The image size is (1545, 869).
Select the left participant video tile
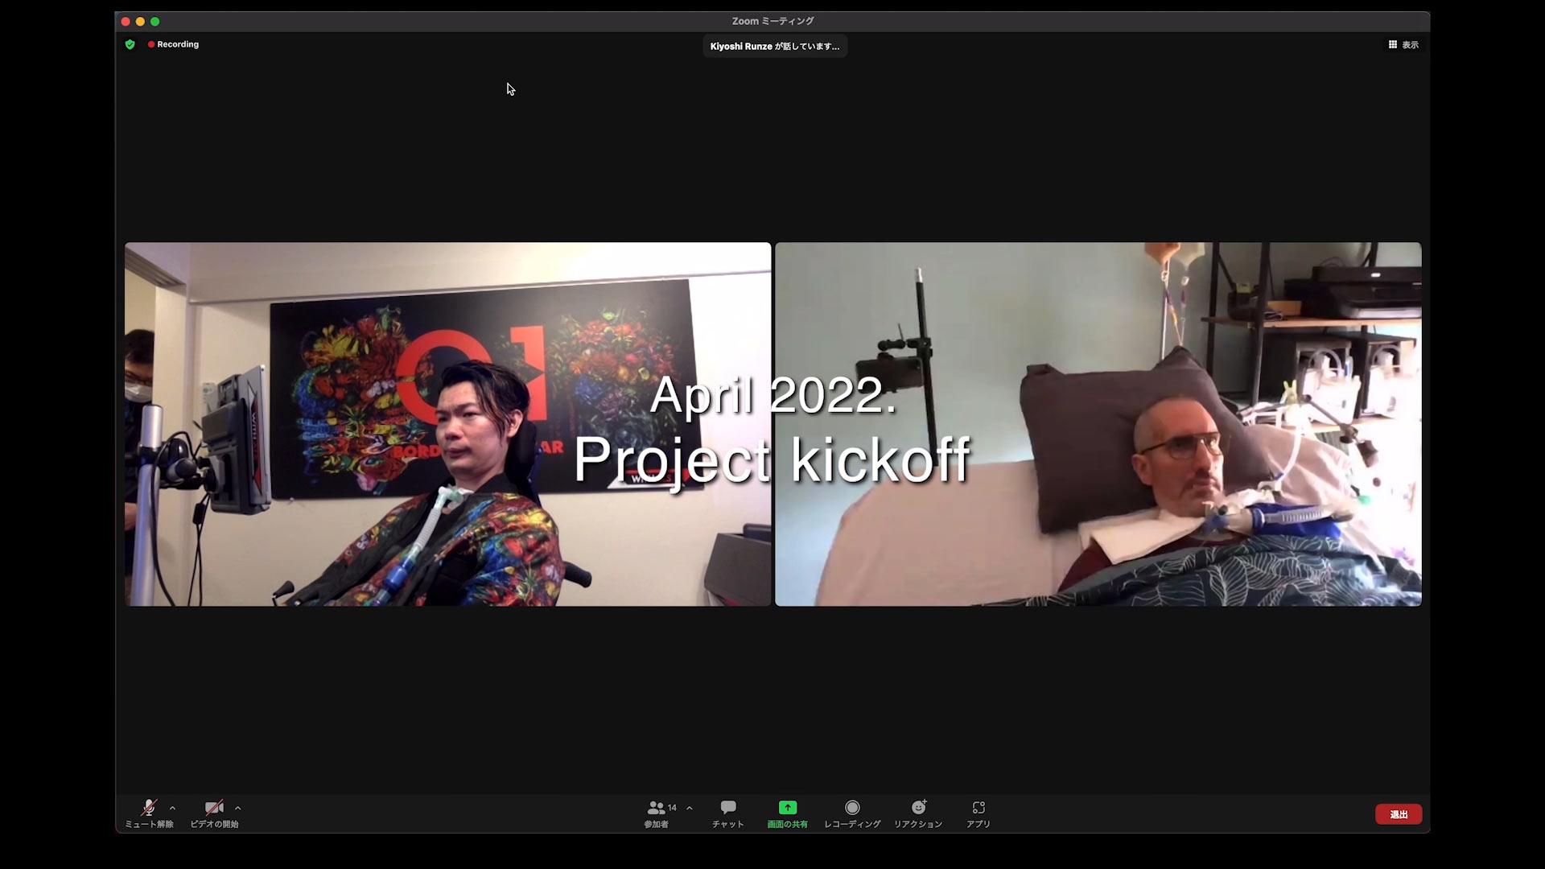(447, 424)
